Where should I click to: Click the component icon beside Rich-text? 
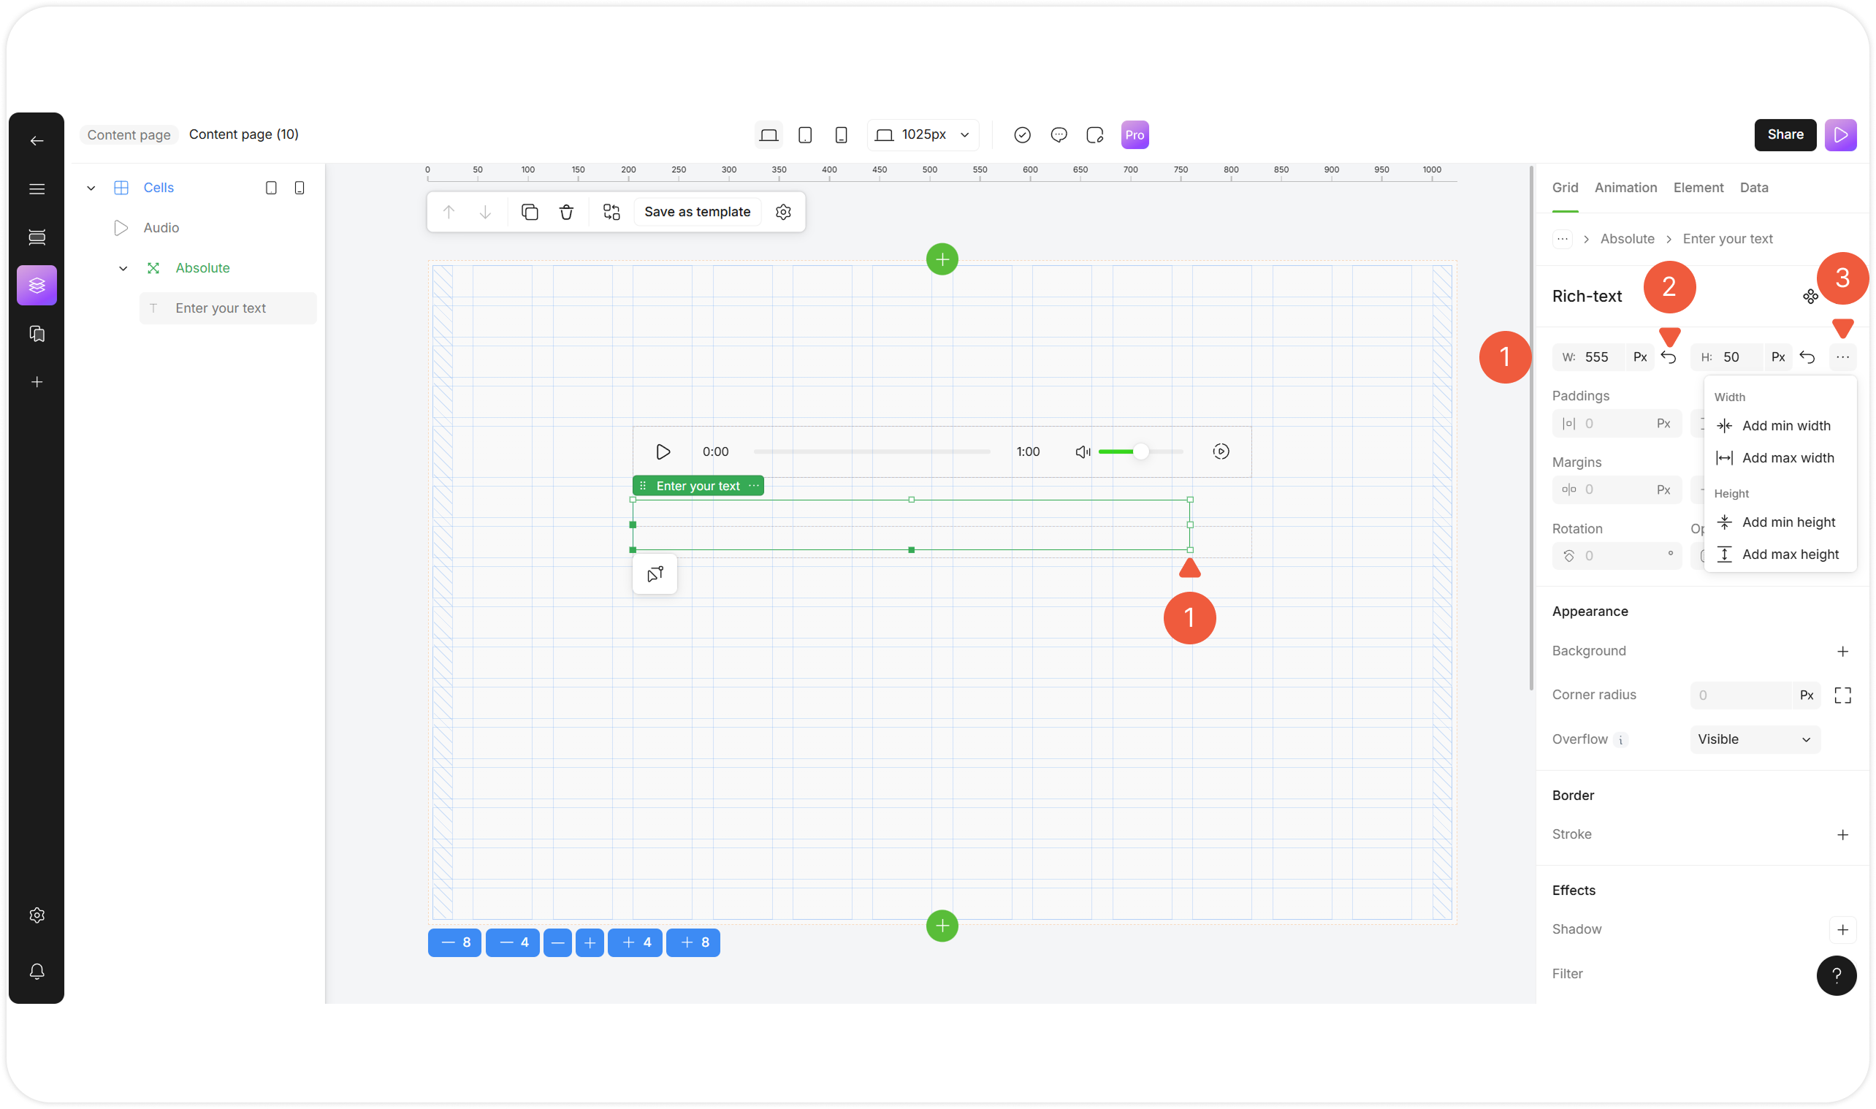click(1810, 297)
